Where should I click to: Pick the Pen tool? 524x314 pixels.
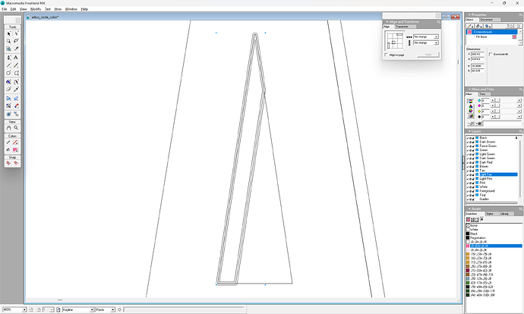coord(9,58)
